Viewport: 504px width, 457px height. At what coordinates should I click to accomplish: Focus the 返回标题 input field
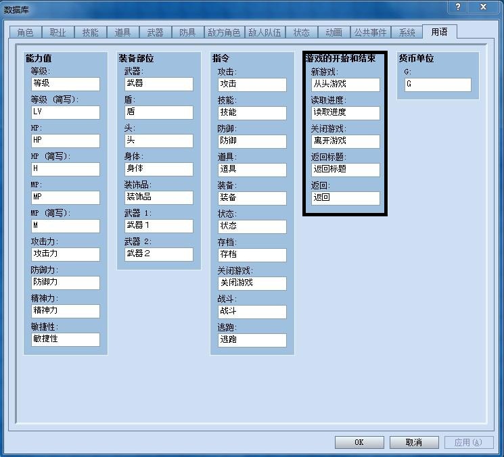click(345, 170)
